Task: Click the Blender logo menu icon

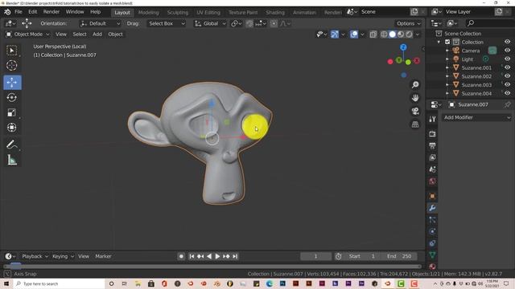Action: (7, 12)
